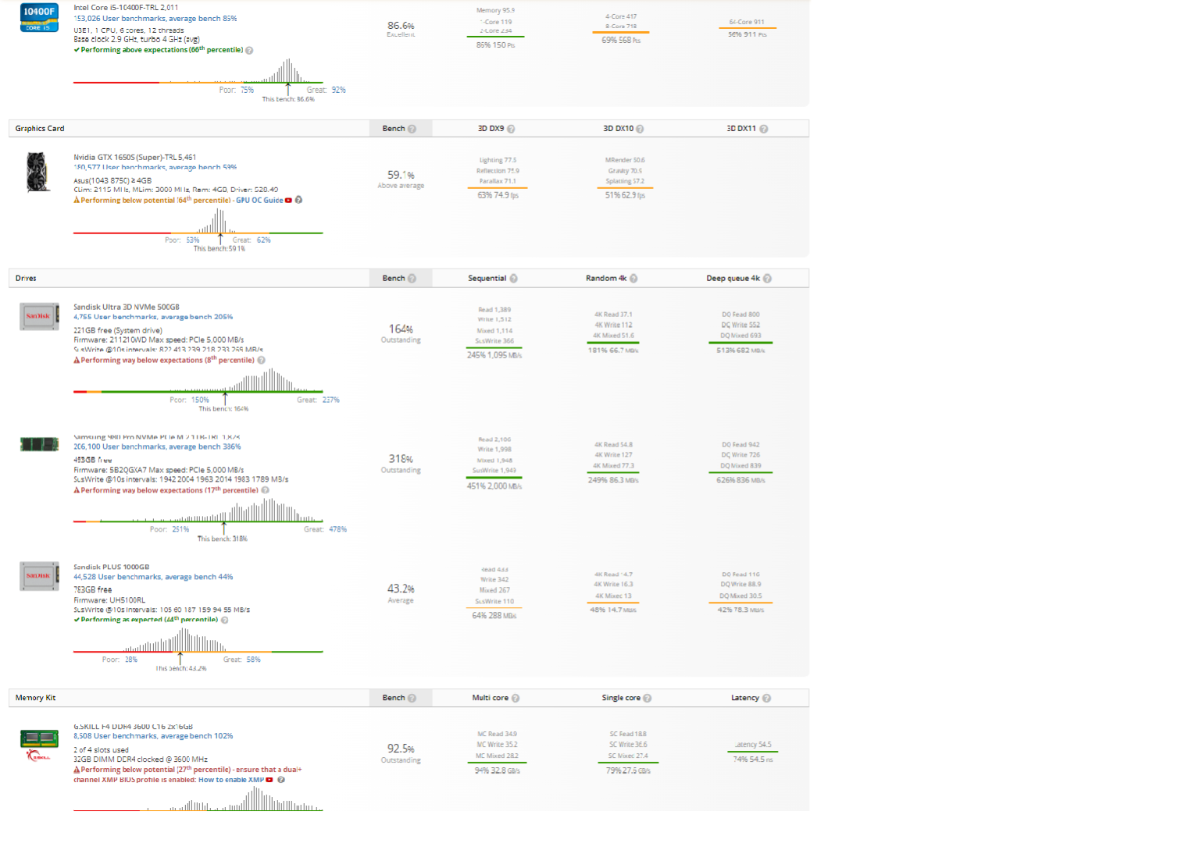Open the Nvidia GTX 1650S graphics card image
1199x843 pixels.
coord(37,172)
